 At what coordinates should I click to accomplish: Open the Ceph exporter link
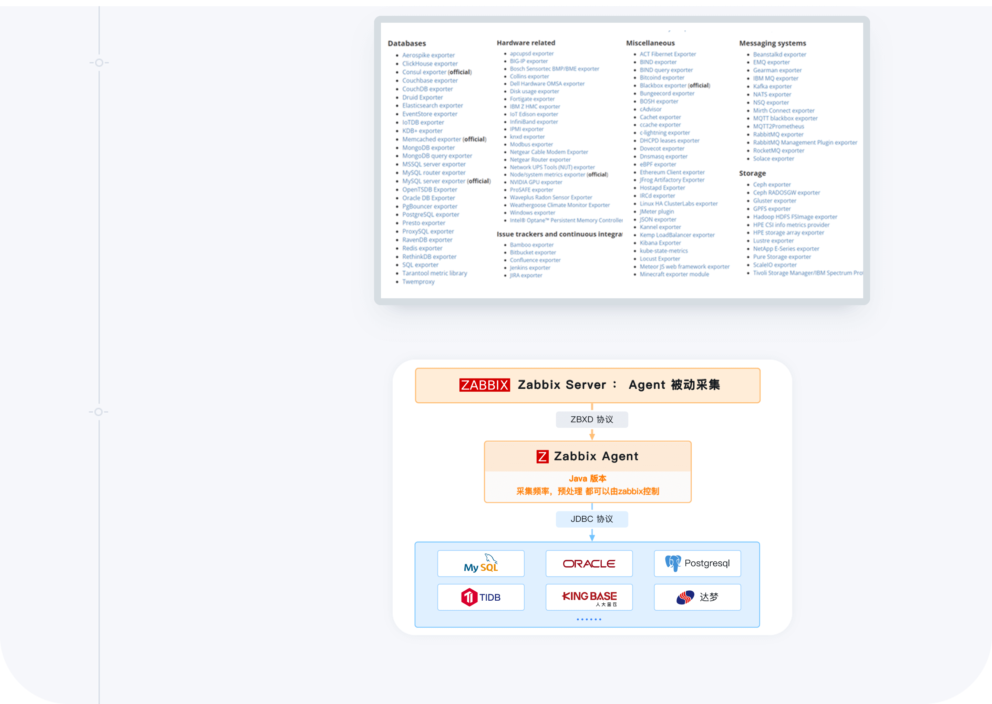[x=772, y=185]
